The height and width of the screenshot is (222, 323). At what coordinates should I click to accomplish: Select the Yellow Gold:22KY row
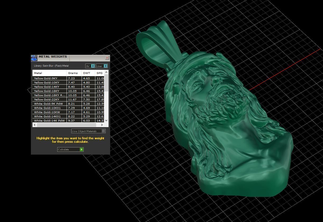68,99
